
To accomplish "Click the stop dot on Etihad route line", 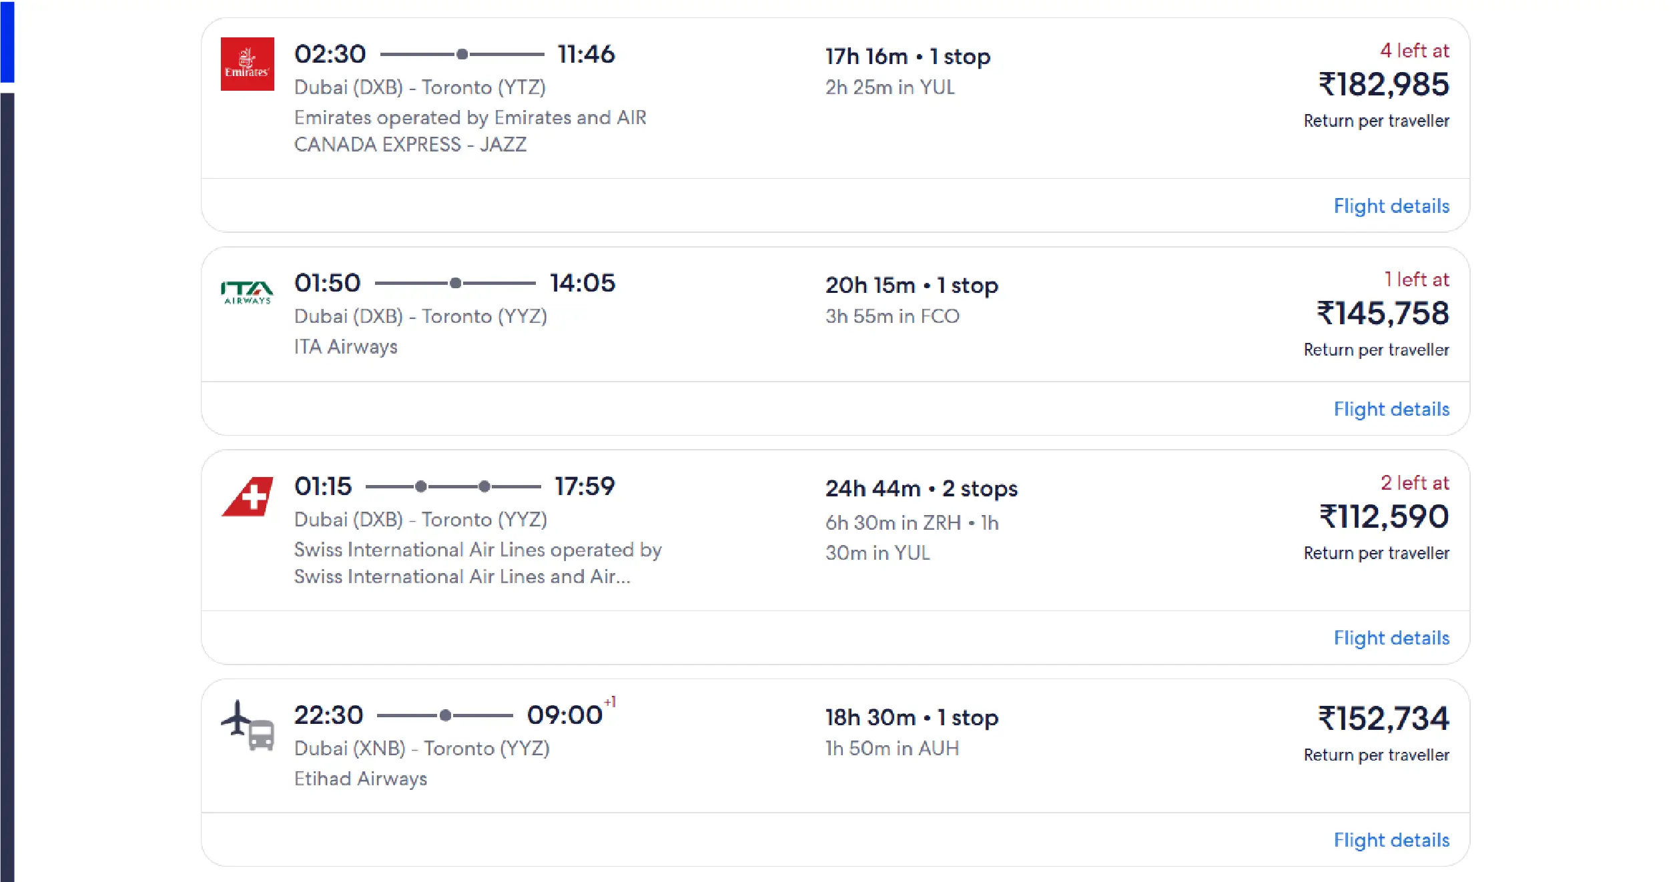I will click(445, 716).
